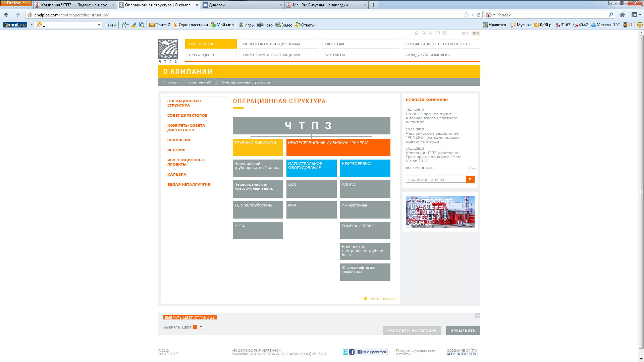The width and height of the screenshot is (644, 362).
Task: Click the mail.ru logo in toolbar
Action: pos(15,25)
